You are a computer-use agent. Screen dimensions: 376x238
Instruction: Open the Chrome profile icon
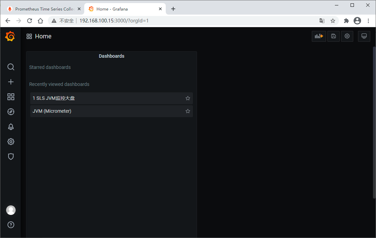click(x=357, y=21)
